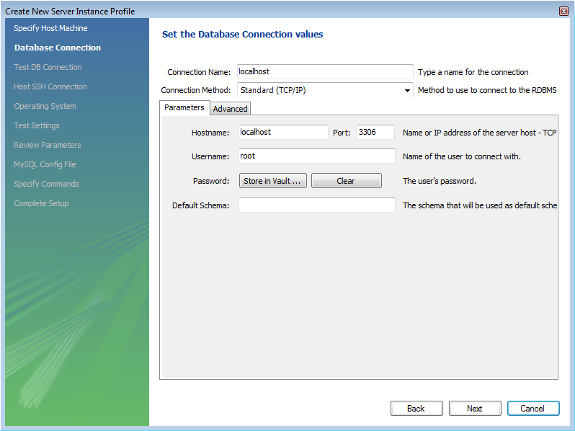575x431 pixels.
Task: Click the MySQL Config File step
Action: tap(45, 164)
